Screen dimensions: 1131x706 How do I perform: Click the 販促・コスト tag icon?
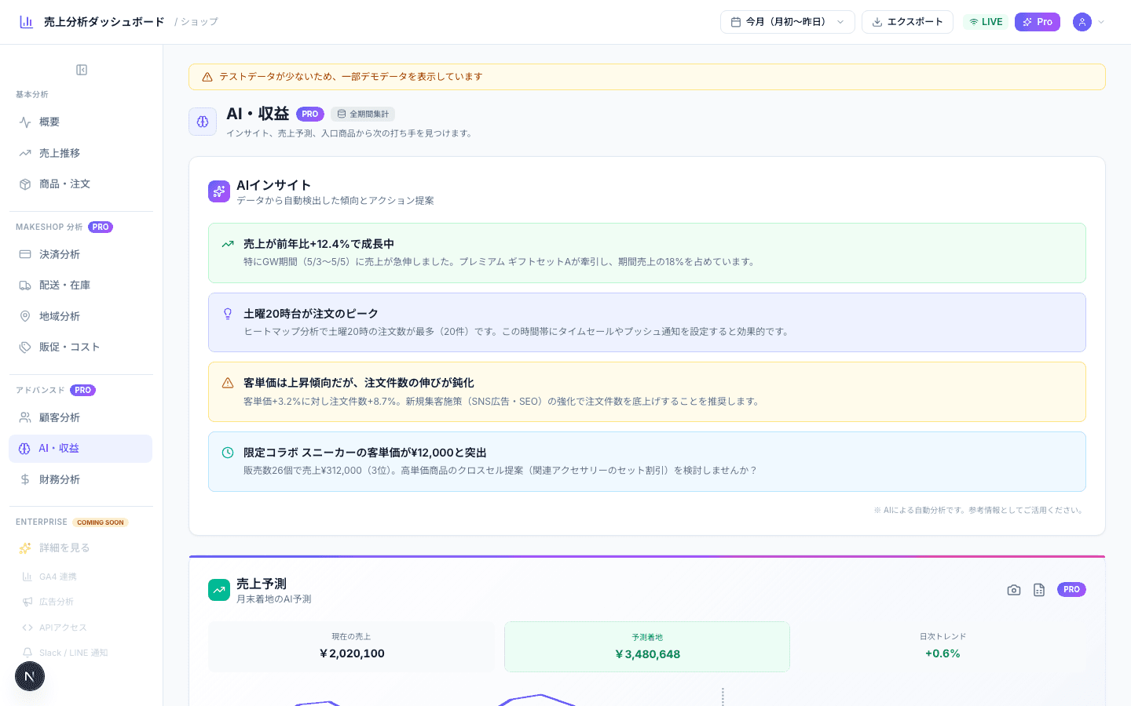point(25,347)
